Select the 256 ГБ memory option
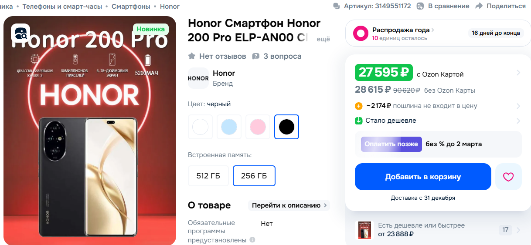The image size is (531, 245). [254, 176]
